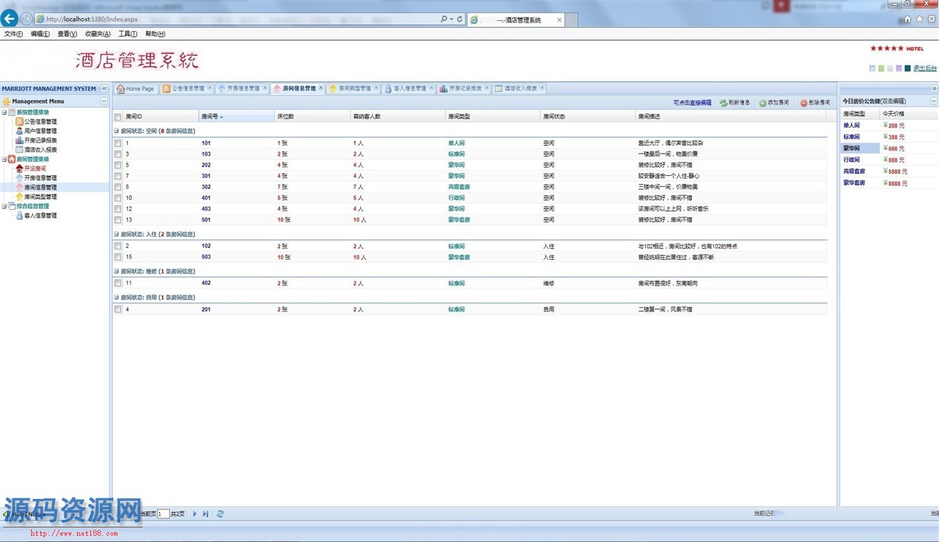Open 用户信息管理 in the sidebar tree
The image size is (939, 542).
tap(40, 131)
